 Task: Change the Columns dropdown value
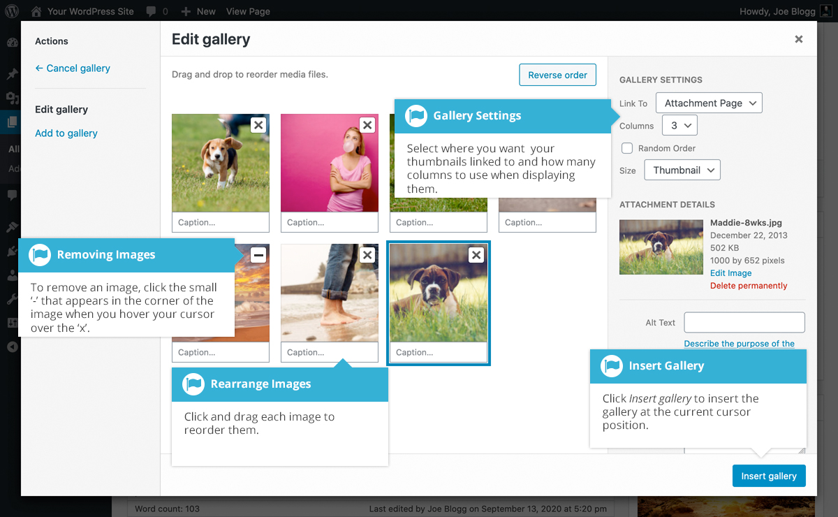pos(677,124)
